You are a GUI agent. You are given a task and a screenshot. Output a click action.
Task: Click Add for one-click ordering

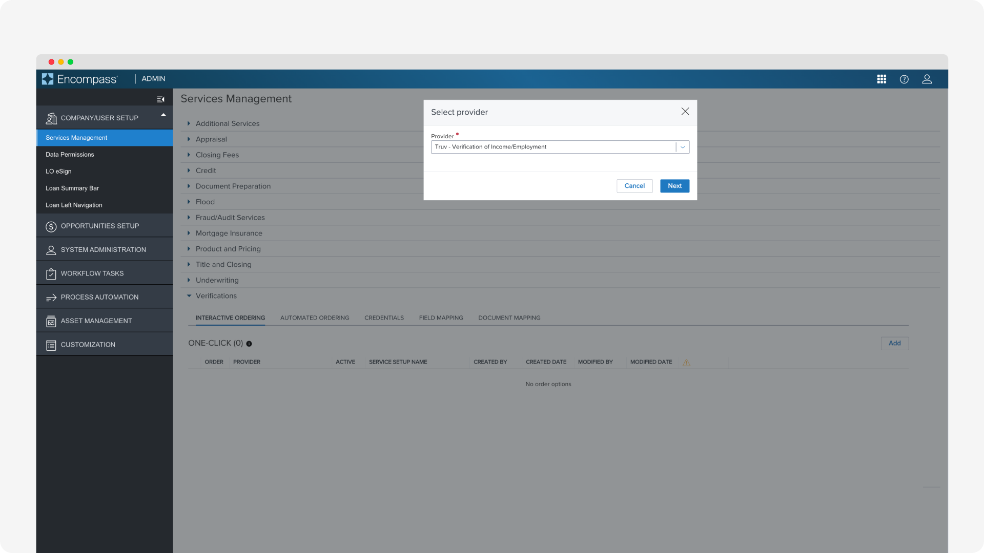click(894, 343)
